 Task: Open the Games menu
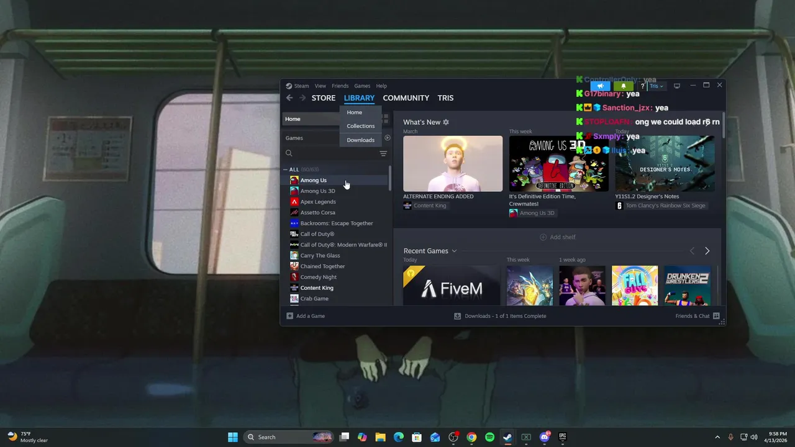click(362, 86)
